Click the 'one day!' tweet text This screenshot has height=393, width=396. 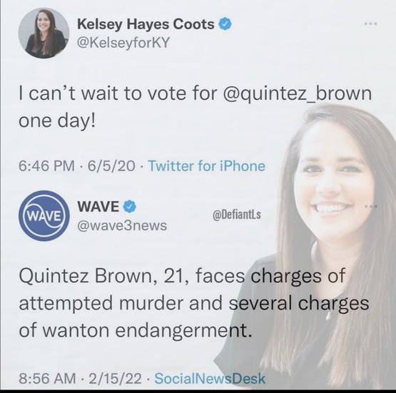click(57, 121)
